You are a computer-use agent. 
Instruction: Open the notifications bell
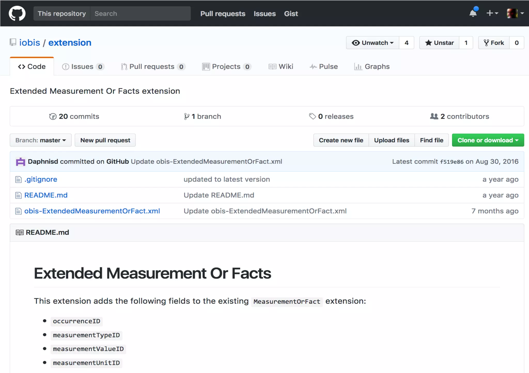point(473,13)
